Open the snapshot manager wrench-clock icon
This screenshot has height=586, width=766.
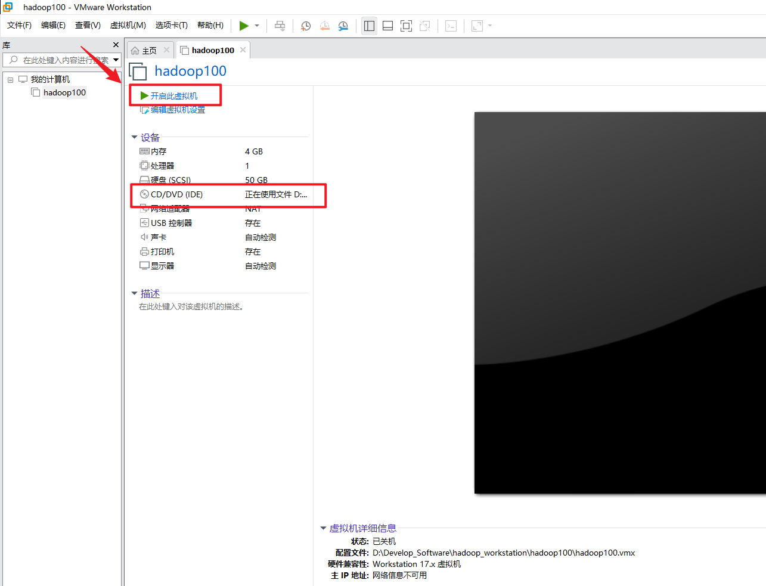pos(343,26)
